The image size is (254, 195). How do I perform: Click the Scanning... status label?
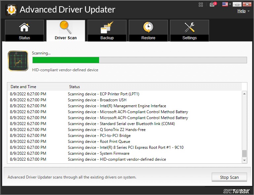coord(41,53)
